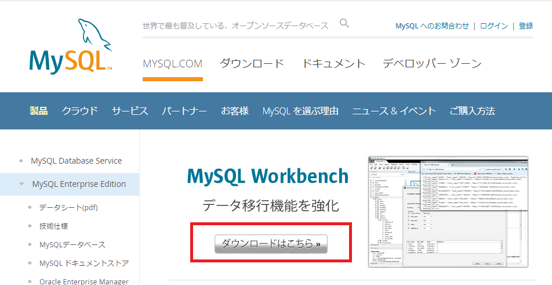Open the MySQL を選ぶ理由 menu item

[300, 111]
